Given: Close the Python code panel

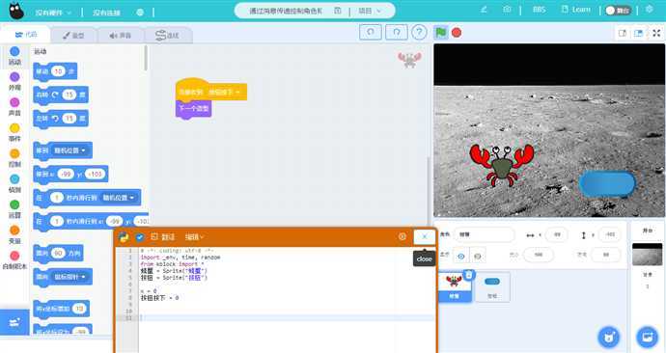Looking at the screenshot, I should click(x=425, y=236).
